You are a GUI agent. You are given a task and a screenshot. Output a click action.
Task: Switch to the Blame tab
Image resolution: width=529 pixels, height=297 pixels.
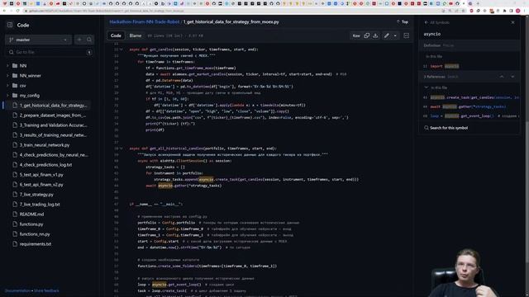coord(136,35)
